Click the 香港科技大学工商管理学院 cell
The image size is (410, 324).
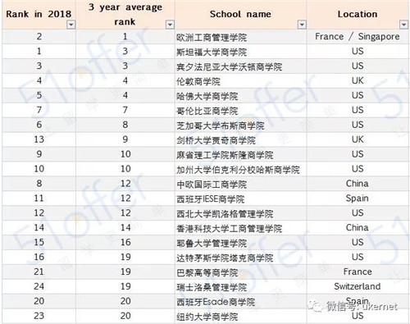[x=241, y=228]
